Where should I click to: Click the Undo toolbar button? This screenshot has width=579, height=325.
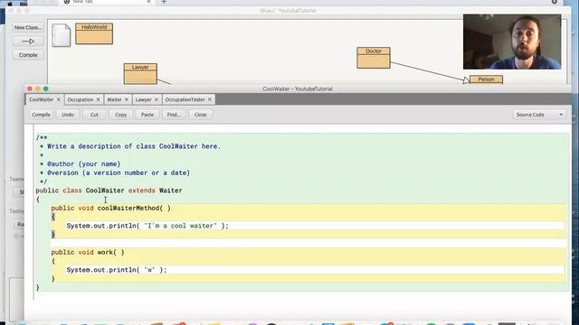tap(68, 115)
